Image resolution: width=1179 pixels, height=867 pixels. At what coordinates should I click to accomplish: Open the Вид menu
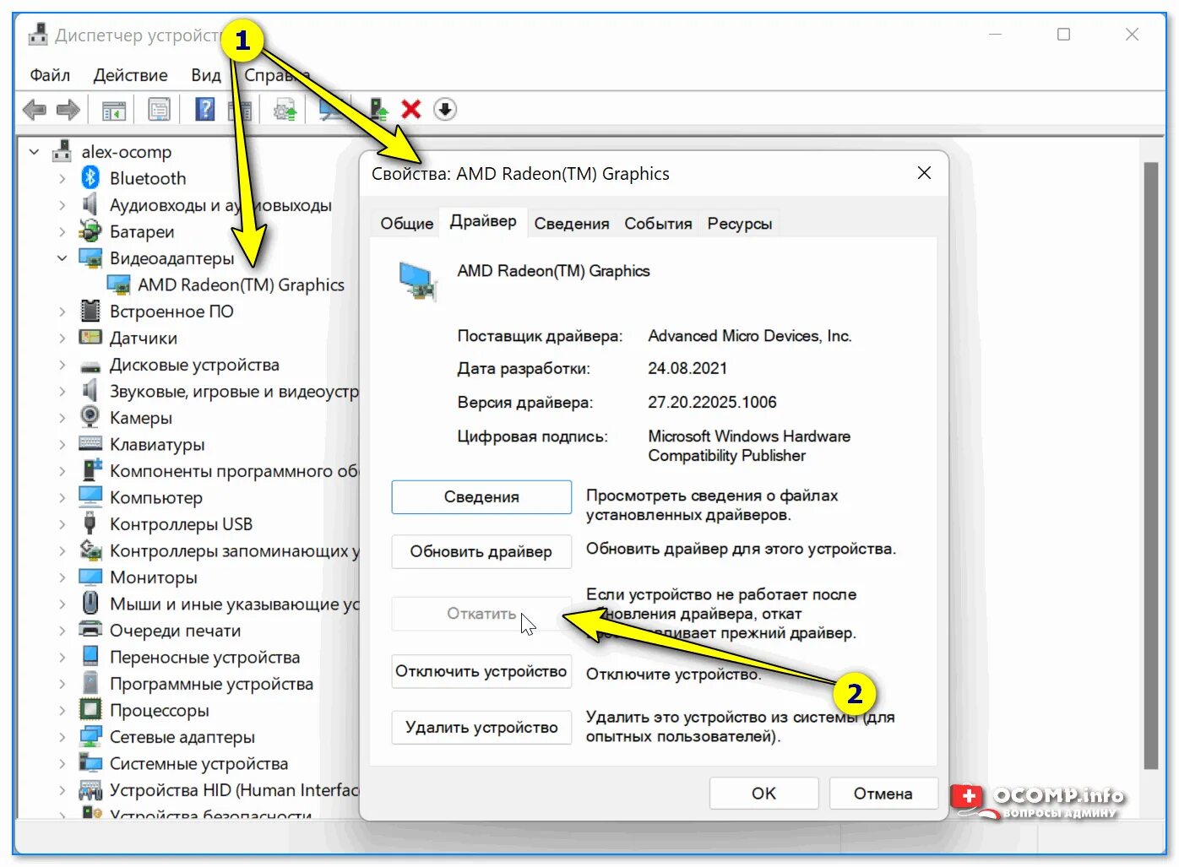205,75
